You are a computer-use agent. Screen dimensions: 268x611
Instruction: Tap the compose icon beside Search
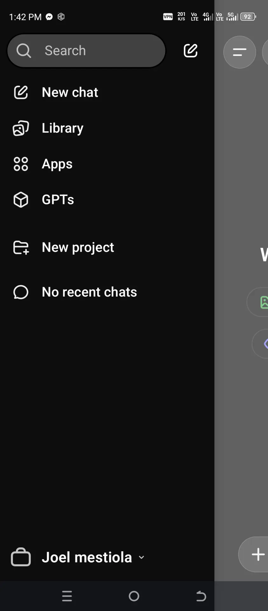click(190, 51)
